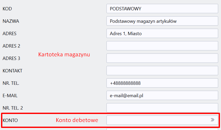Select the empty NR. TEL. 2 field
Screen dimensions: 221x130
[x=162, y=108]
